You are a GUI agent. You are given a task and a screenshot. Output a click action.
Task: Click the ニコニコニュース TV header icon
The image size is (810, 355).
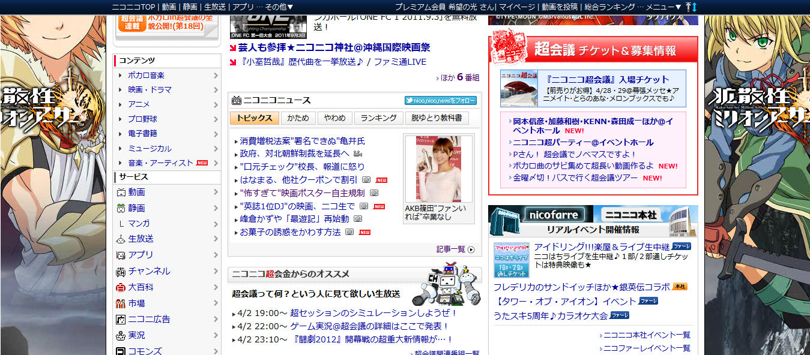pyautogui.click(x=237, y=100)
